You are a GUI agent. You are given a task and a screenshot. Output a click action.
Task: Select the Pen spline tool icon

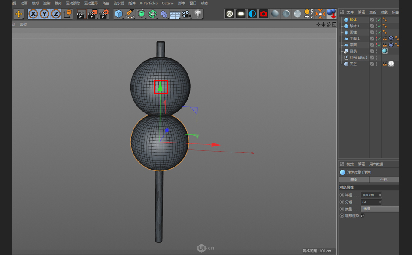coord(130,13)
